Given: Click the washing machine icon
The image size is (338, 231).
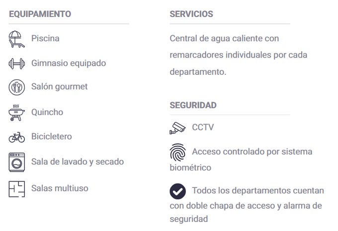Looking at the screenshot, I should 16,162.
